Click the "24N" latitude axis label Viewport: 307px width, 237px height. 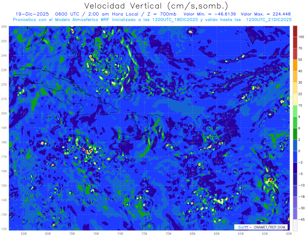(x=4, y=55)
